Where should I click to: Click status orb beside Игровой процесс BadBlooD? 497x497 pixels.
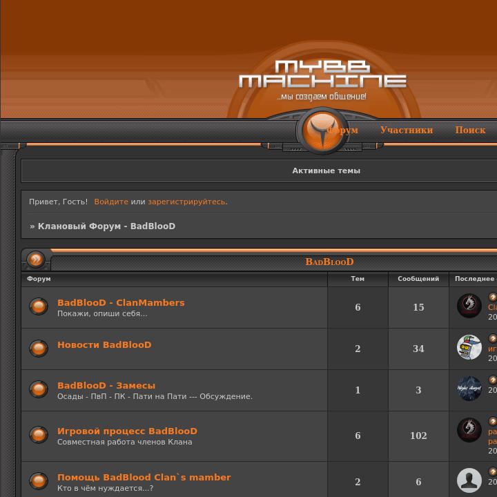click(39, 435)
